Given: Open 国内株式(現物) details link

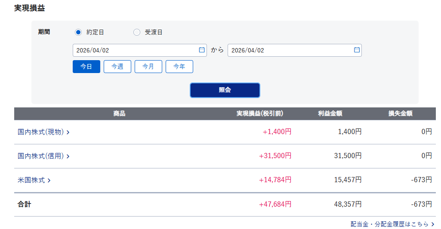Looking at the screenshot, I should (x=41, y=132).
